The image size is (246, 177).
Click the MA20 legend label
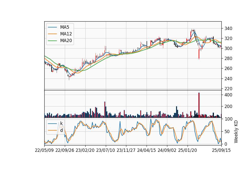pyautogui.click(x=66, y=41)
